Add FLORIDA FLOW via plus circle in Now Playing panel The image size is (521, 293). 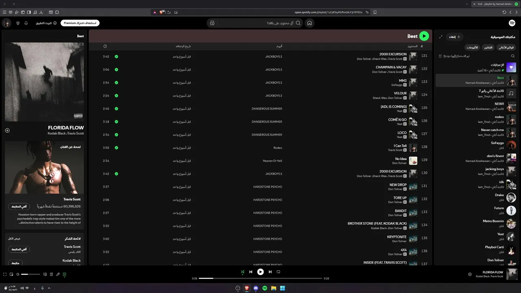click(7, 130)
